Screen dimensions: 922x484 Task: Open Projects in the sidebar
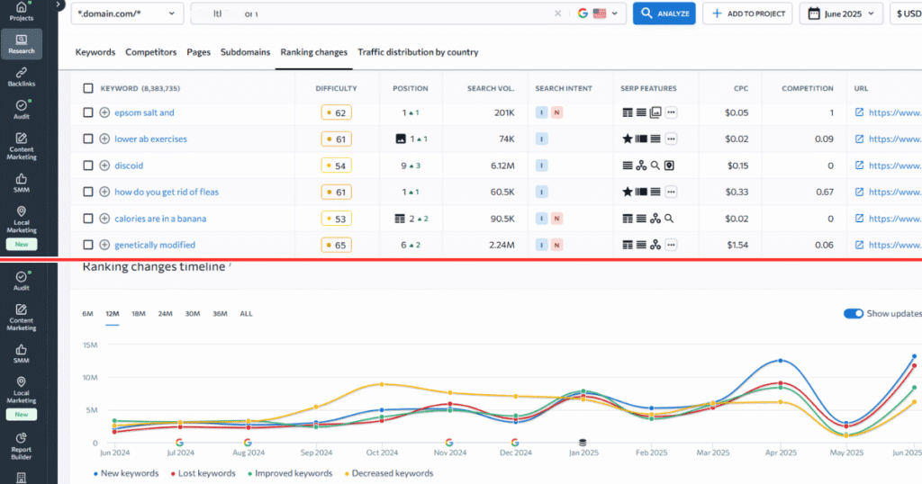22,11
